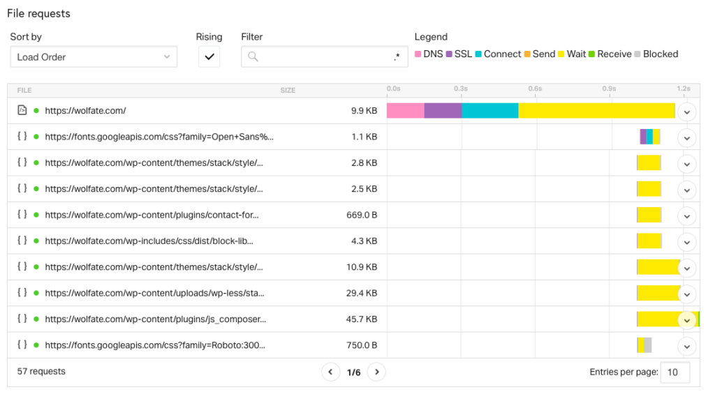Go to previous page of requests

[x=330, y=372]
